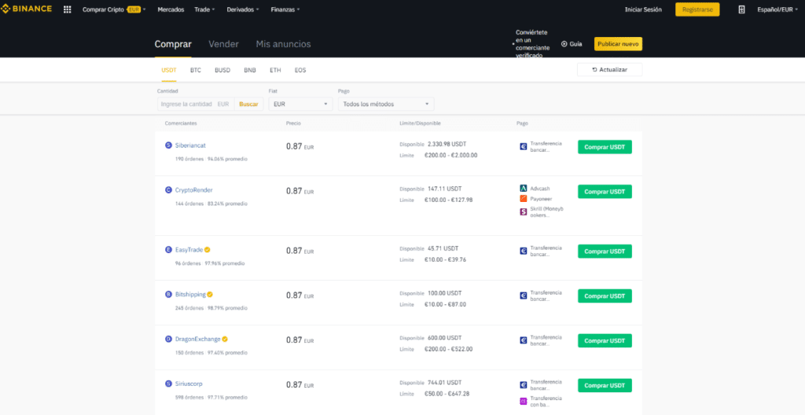Click Comprar USDT for CryptoRender
Image resolution: width=805 pixels, height=415 pixels.
pyautogui.click(x=605, y=192)
